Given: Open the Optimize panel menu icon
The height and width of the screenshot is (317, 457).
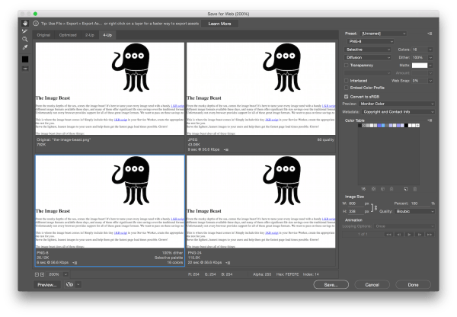Looking at the screenshot, I should [430, 34].
